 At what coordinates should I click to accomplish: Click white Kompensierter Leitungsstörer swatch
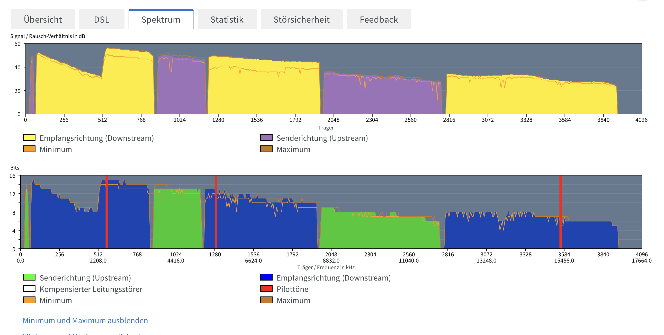[x=29, y=289]
